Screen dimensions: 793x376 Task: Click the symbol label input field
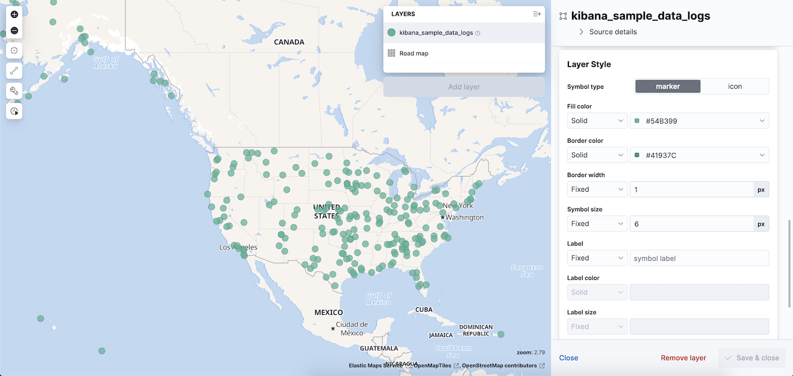tap(699, 258)
